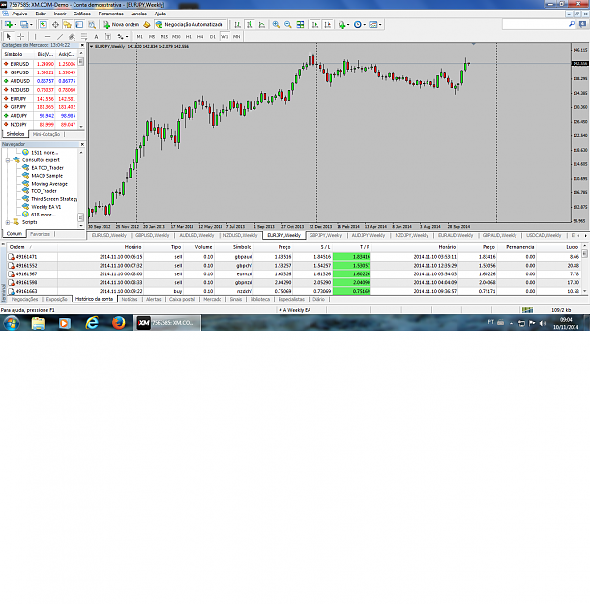Open the arrows objects dropdown

coord(122,36)
